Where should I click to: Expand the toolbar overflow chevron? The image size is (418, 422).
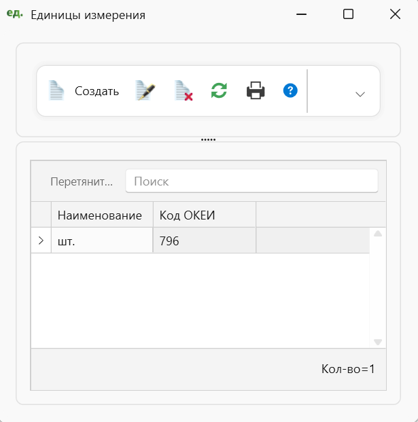pyautogui.click(x=360, y=94)
